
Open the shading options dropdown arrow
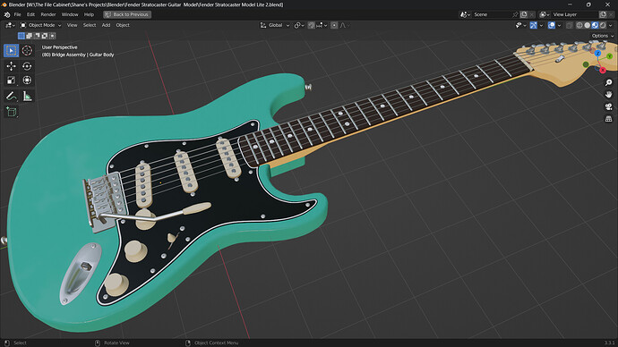(x=611, y=25)
